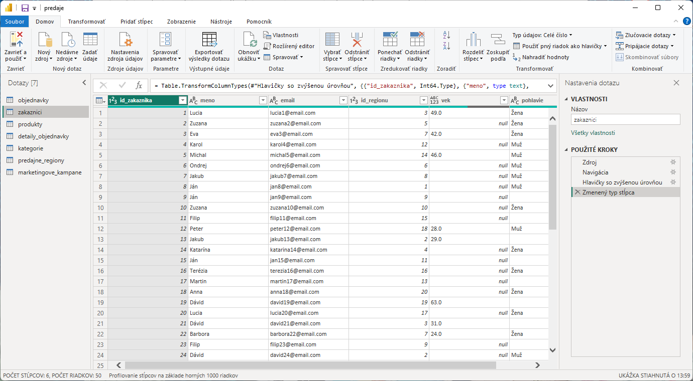Open filter dropdown for id_zakaznika column
Viewport: 693px width, 381px height.
pyautogui.click(x=183, y=100)
